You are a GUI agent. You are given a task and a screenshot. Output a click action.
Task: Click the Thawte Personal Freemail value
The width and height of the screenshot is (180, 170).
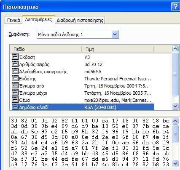[x=118, y=79]
